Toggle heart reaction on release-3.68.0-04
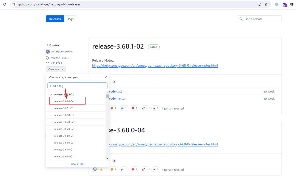 [134, 169]
